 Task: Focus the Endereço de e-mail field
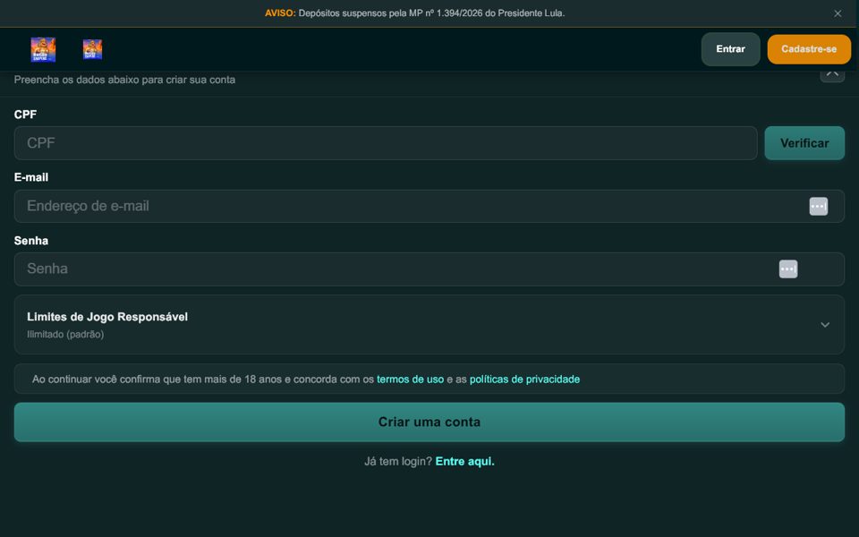pos(429,206)
